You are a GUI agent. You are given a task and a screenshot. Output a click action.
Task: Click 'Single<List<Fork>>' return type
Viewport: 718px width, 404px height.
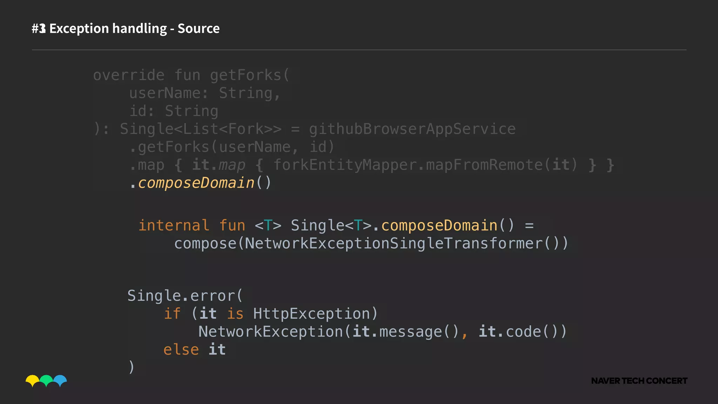(201, 129)
